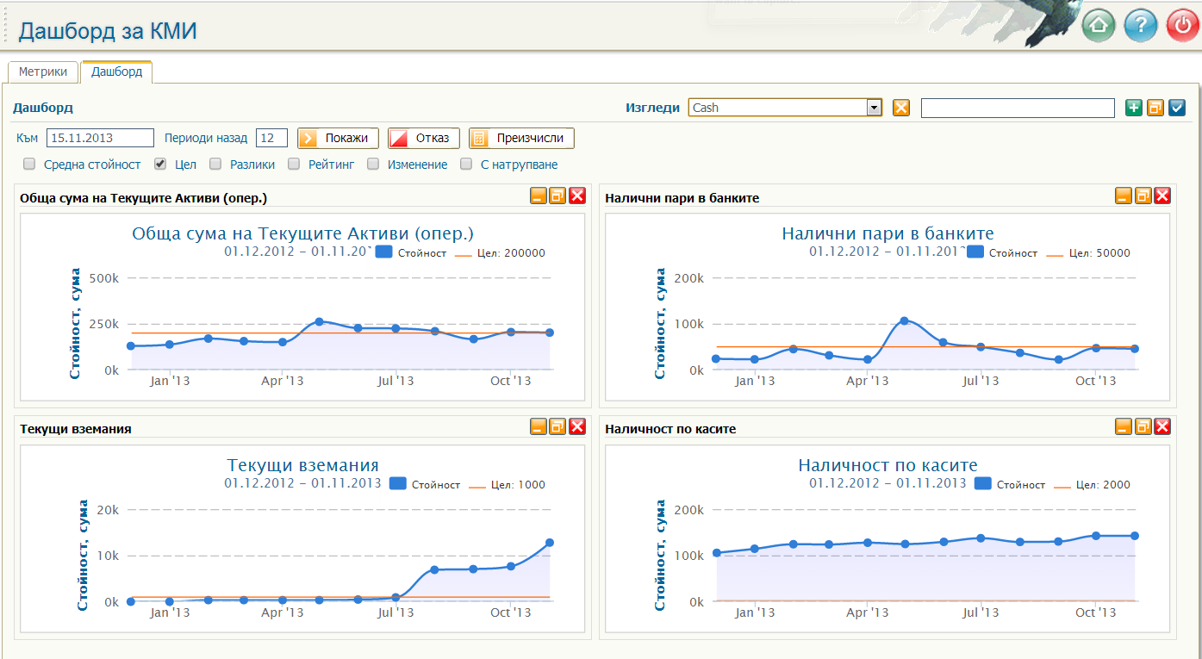Enable the Рейтинг checkbox
1202x659 pixels.
tap(294, 164)
